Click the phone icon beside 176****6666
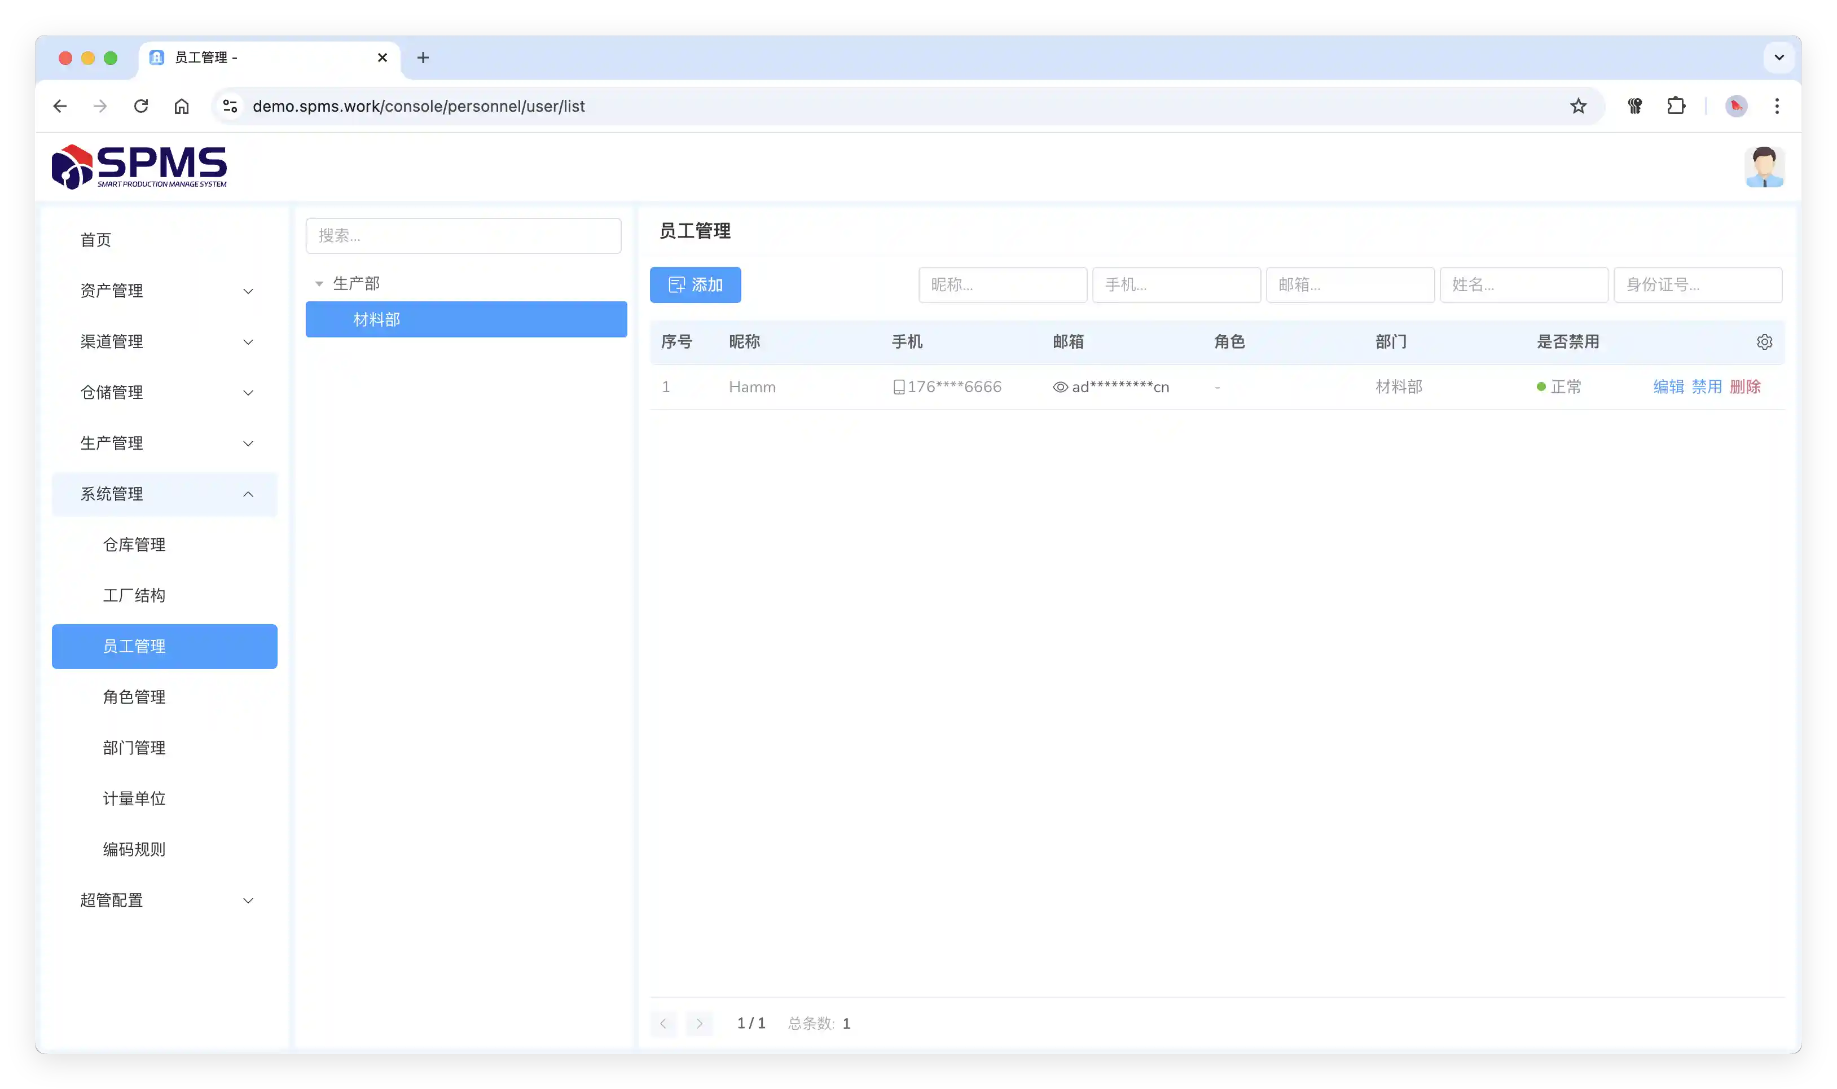The width and height of the screenshot is (1837, 1089). pos(899,388)
